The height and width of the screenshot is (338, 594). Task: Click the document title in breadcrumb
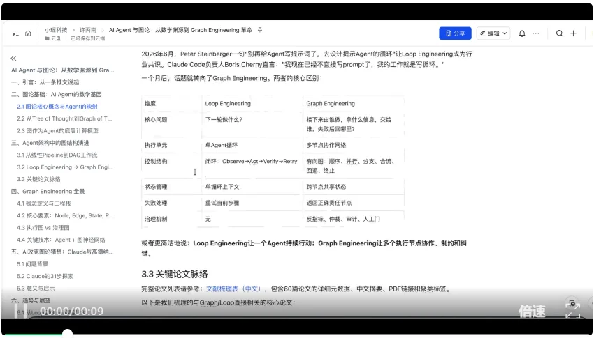[180, 30]
